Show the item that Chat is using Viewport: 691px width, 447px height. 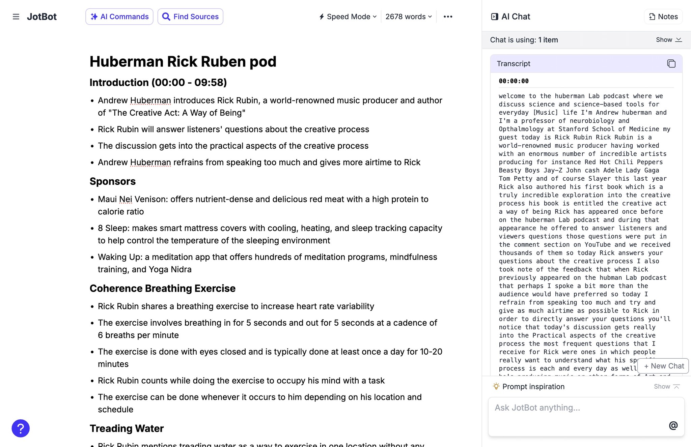coord(668,39)
